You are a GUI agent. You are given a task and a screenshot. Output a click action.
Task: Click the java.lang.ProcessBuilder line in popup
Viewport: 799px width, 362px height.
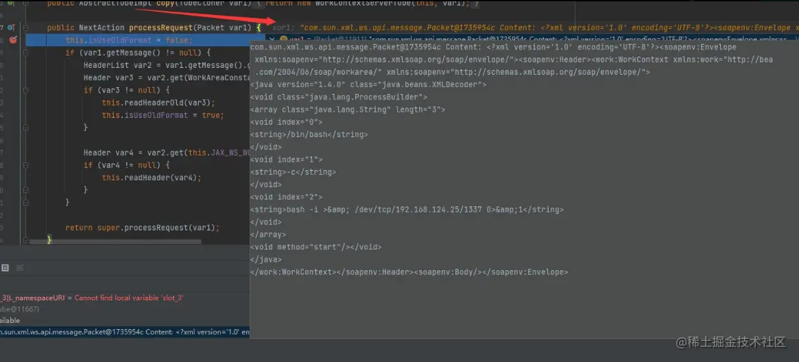click(339, 97)
